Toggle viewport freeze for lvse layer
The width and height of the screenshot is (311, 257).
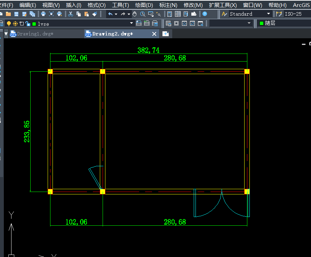(x=22, y=24)
